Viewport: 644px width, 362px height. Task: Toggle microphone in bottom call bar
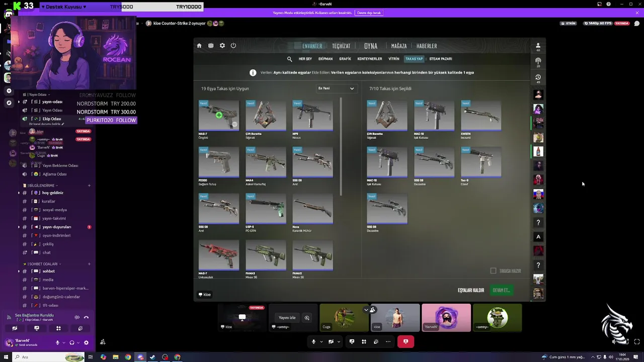[x=313, y=342]
